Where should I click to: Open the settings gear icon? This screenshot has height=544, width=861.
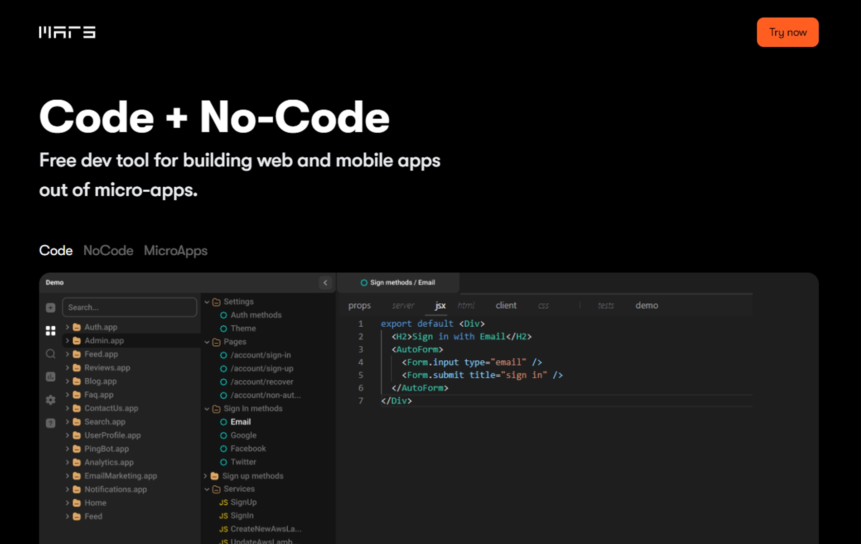pos(50,399)
